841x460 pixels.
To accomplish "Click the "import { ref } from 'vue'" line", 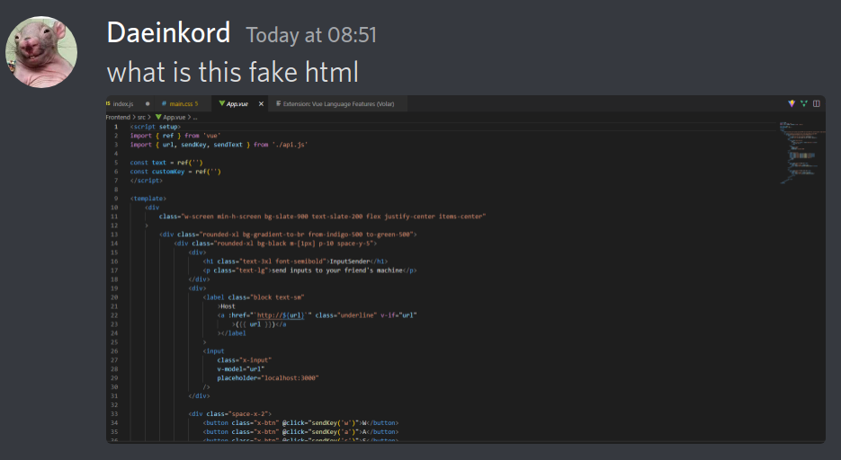I will pyautogui.click(x=175, y=136).
